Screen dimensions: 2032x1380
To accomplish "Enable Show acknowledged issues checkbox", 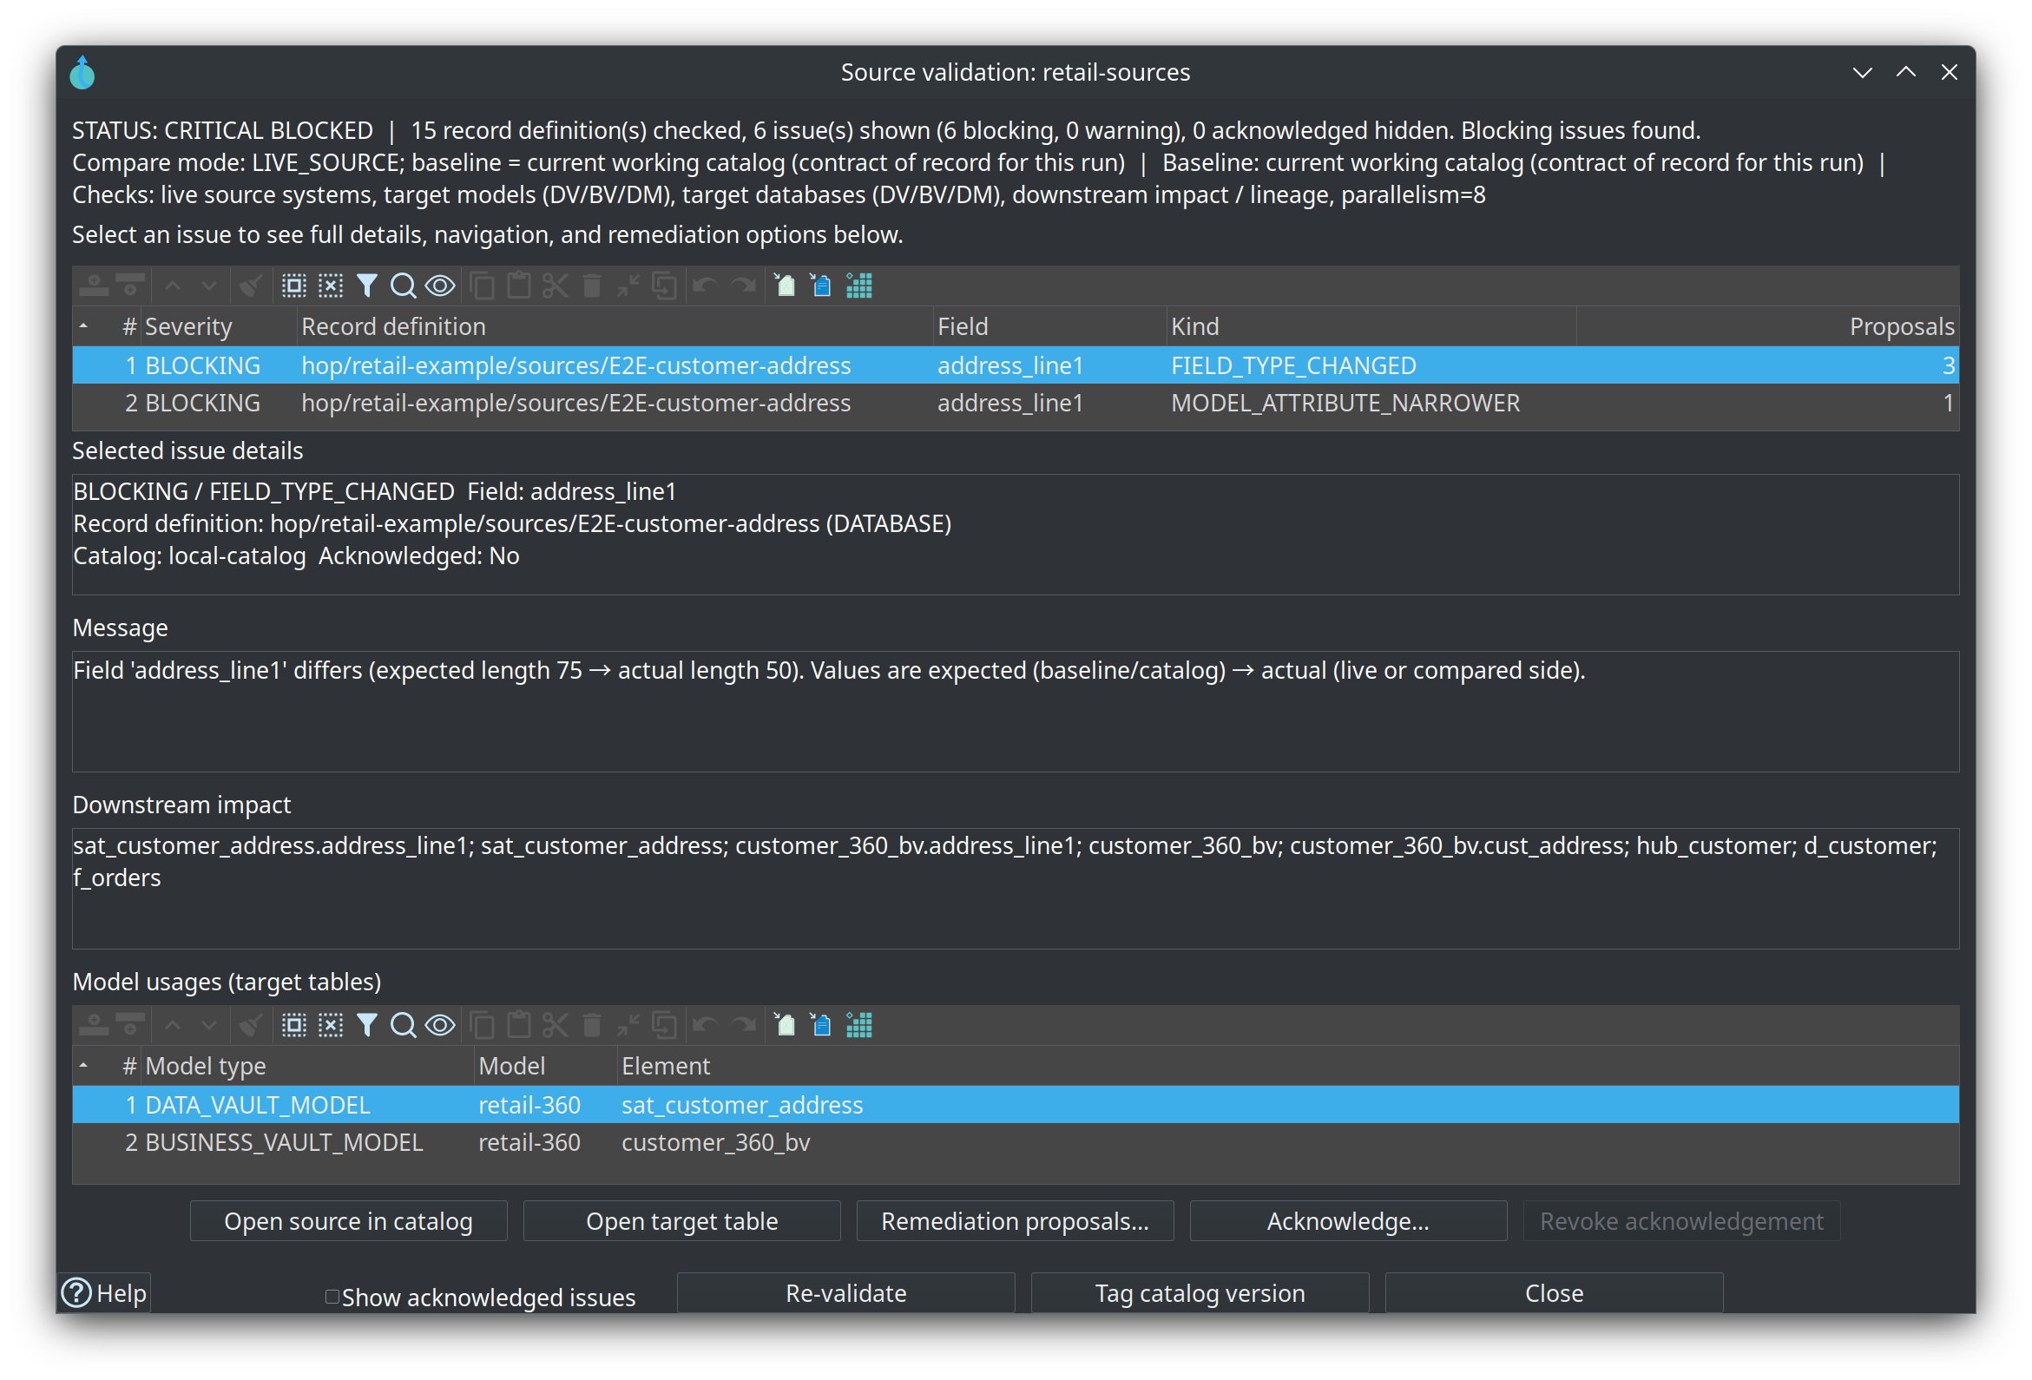I will (332, 1297).
